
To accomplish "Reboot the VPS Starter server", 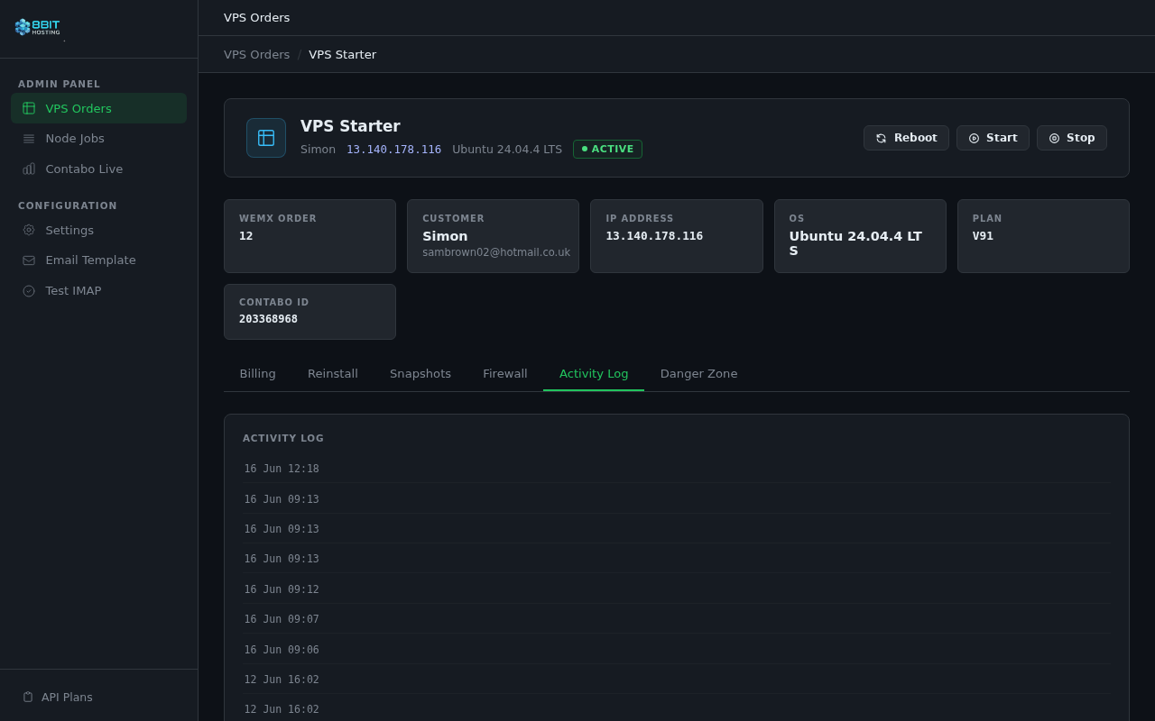I will 906,138.
